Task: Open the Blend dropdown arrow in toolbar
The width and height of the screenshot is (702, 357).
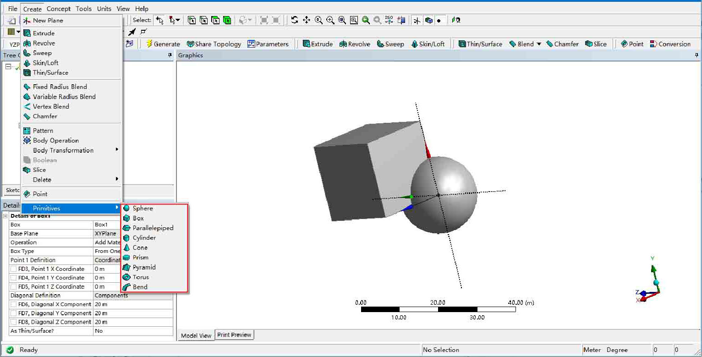Action: pos(539,44)
